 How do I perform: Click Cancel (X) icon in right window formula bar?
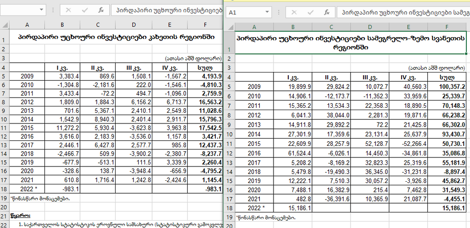pyautogui.click(x=294, y=12)
